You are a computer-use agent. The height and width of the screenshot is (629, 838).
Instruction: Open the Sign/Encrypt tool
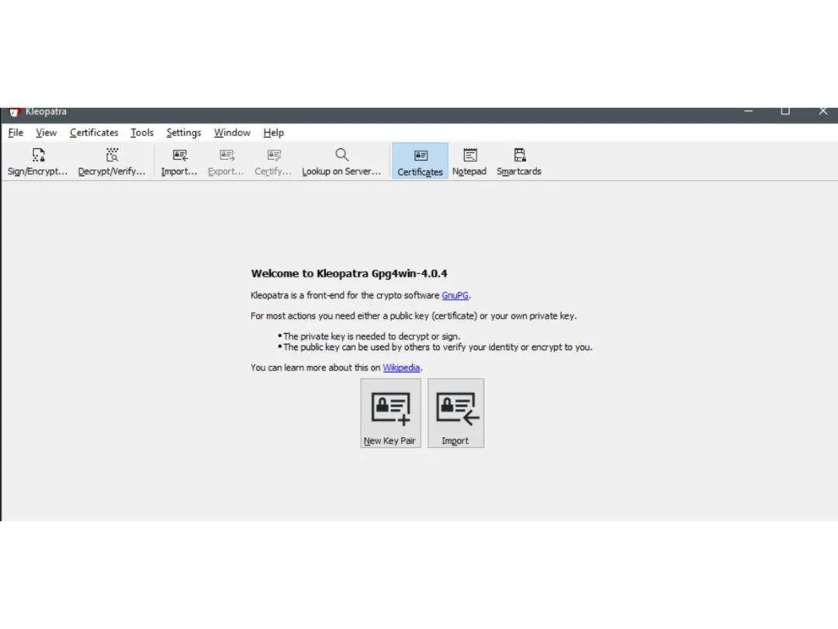coord(36,161)
